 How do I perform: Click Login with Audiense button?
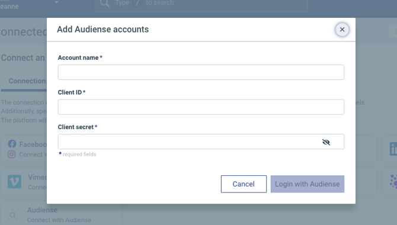click(x=307, y=184)
